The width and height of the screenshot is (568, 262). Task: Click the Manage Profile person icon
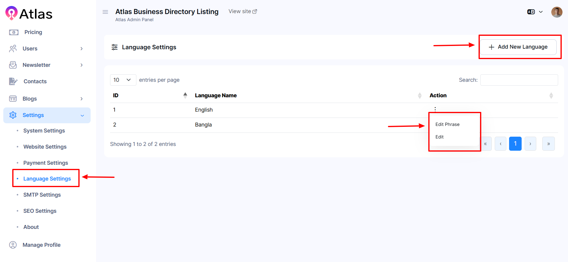coord(13,245)
